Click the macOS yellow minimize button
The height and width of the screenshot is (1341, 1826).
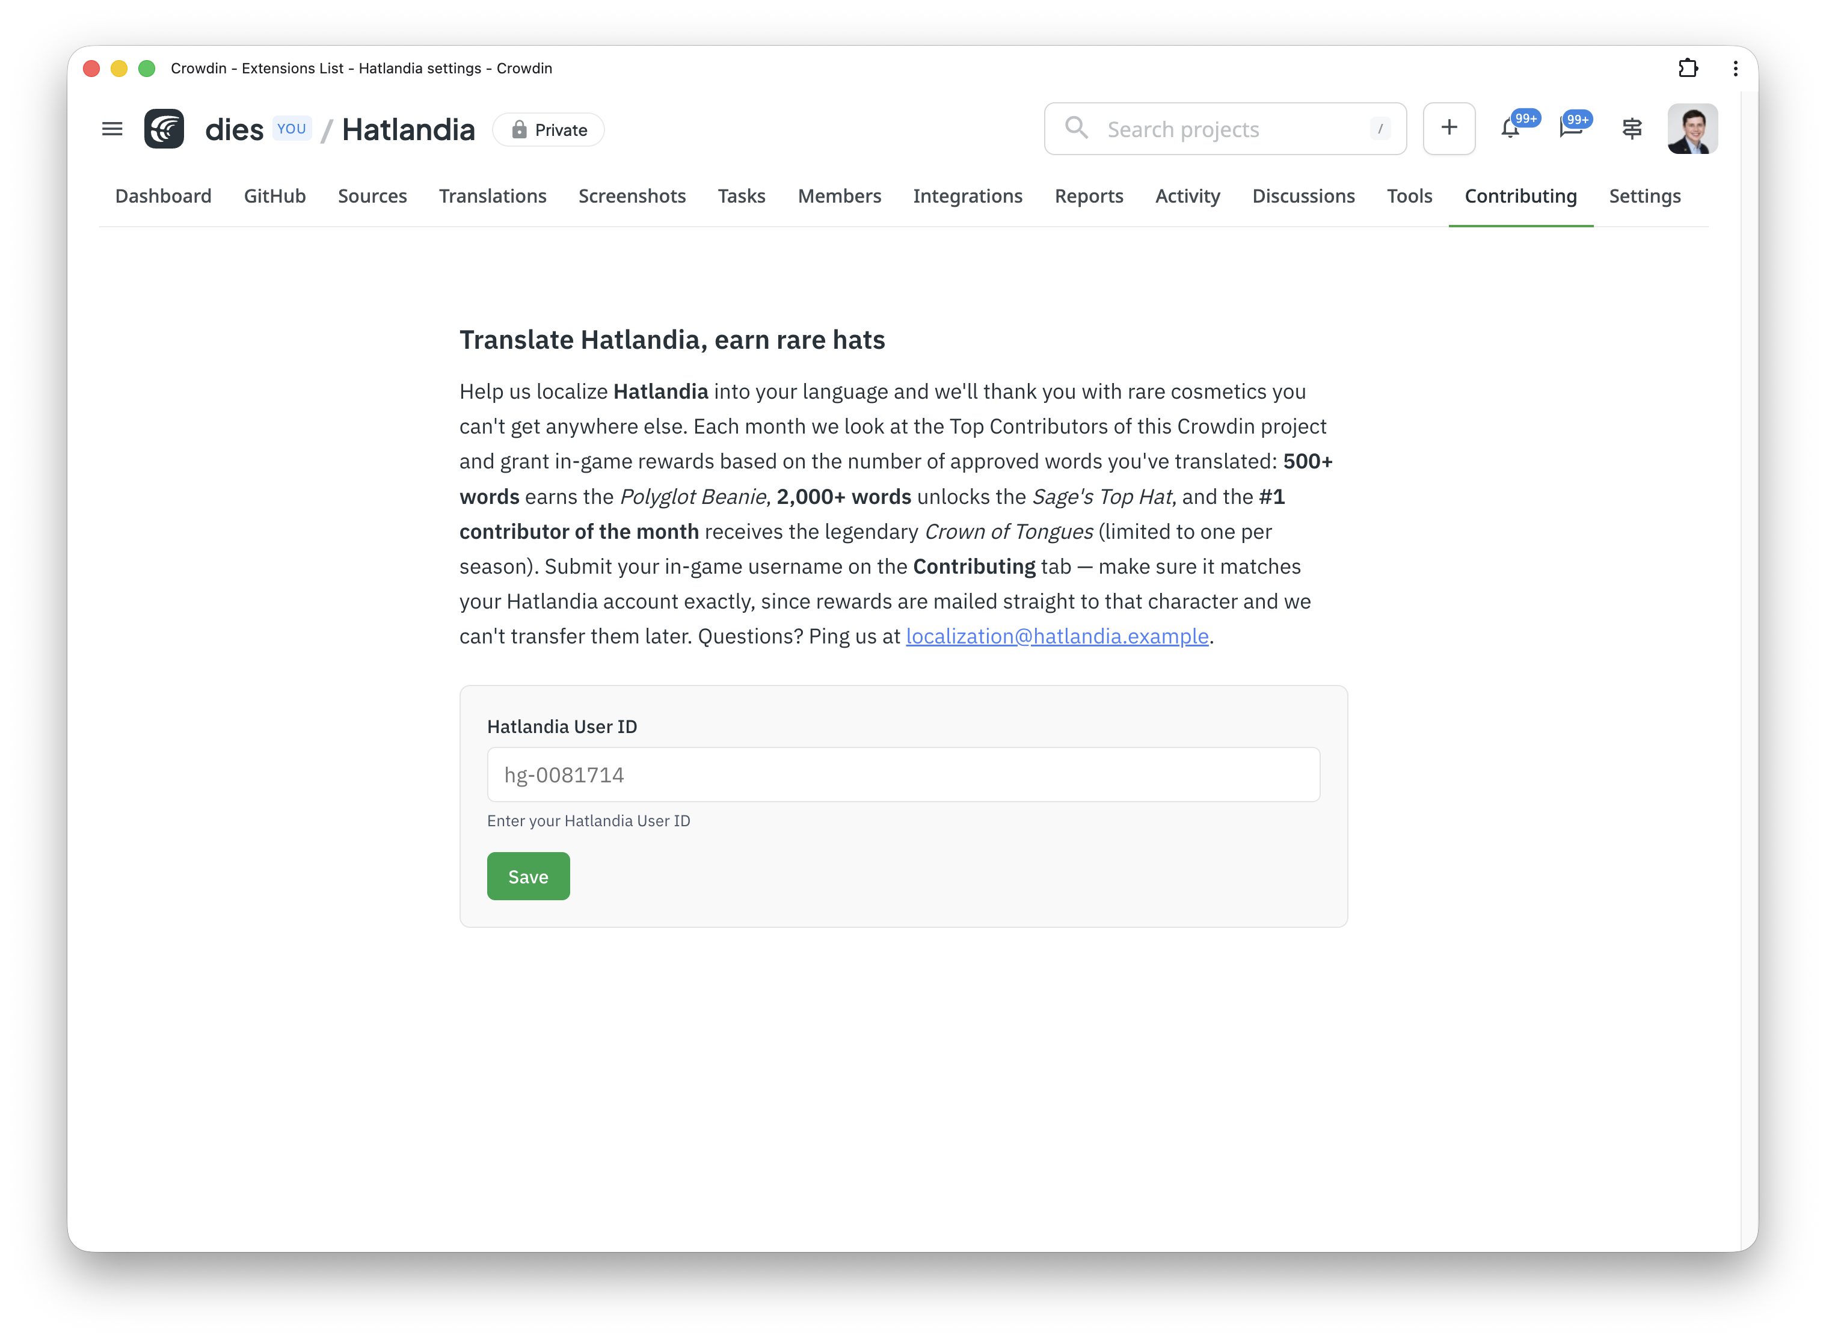click(x=119, y=68)
